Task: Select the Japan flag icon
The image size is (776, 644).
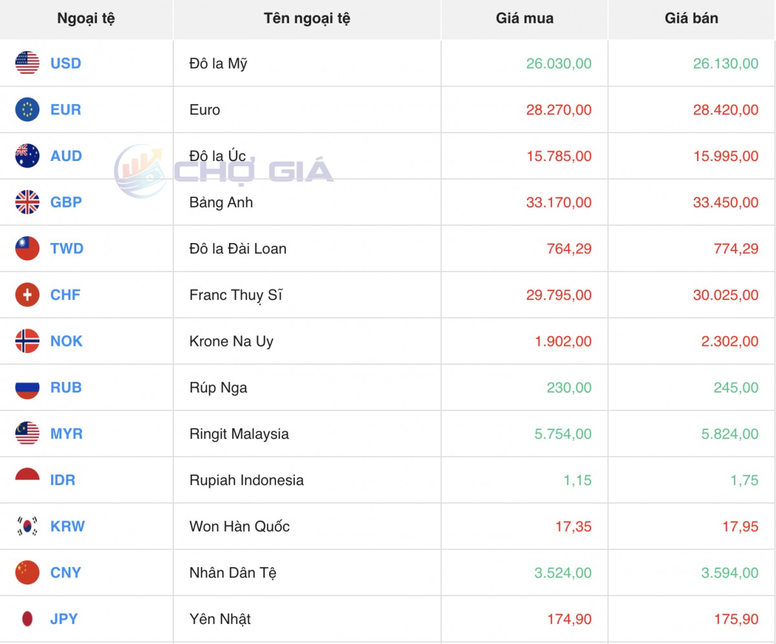Action: point(27,619)
